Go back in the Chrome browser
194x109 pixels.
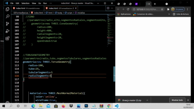[118, 9]
